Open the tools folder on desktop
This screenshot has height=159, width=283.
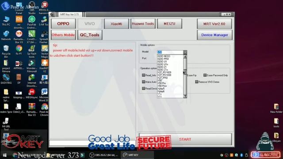click(276, 123)
